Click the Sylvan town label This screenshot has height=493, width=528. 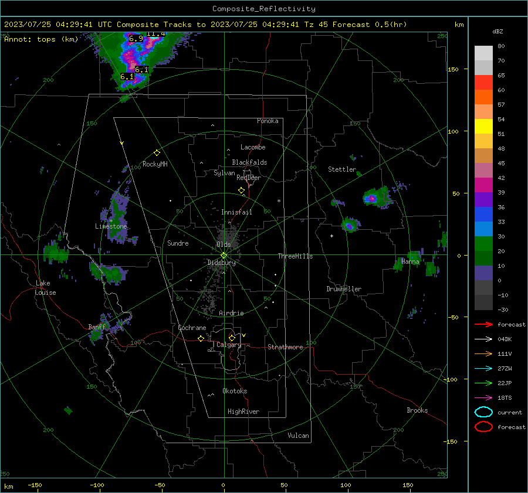pos(224,173)
